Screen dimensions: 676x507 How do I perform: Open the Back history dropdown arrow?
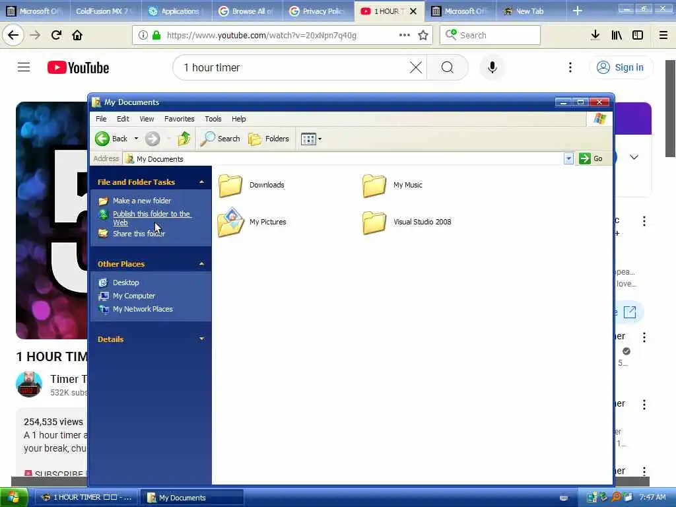pyautogui.click(x=136, y=139)
